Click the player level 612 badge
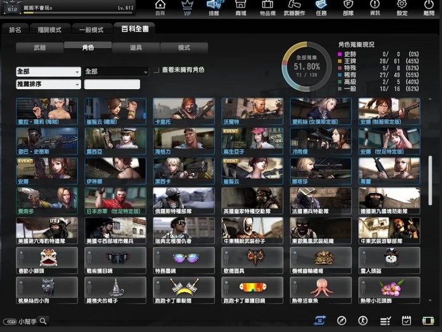 pos(12,8)
